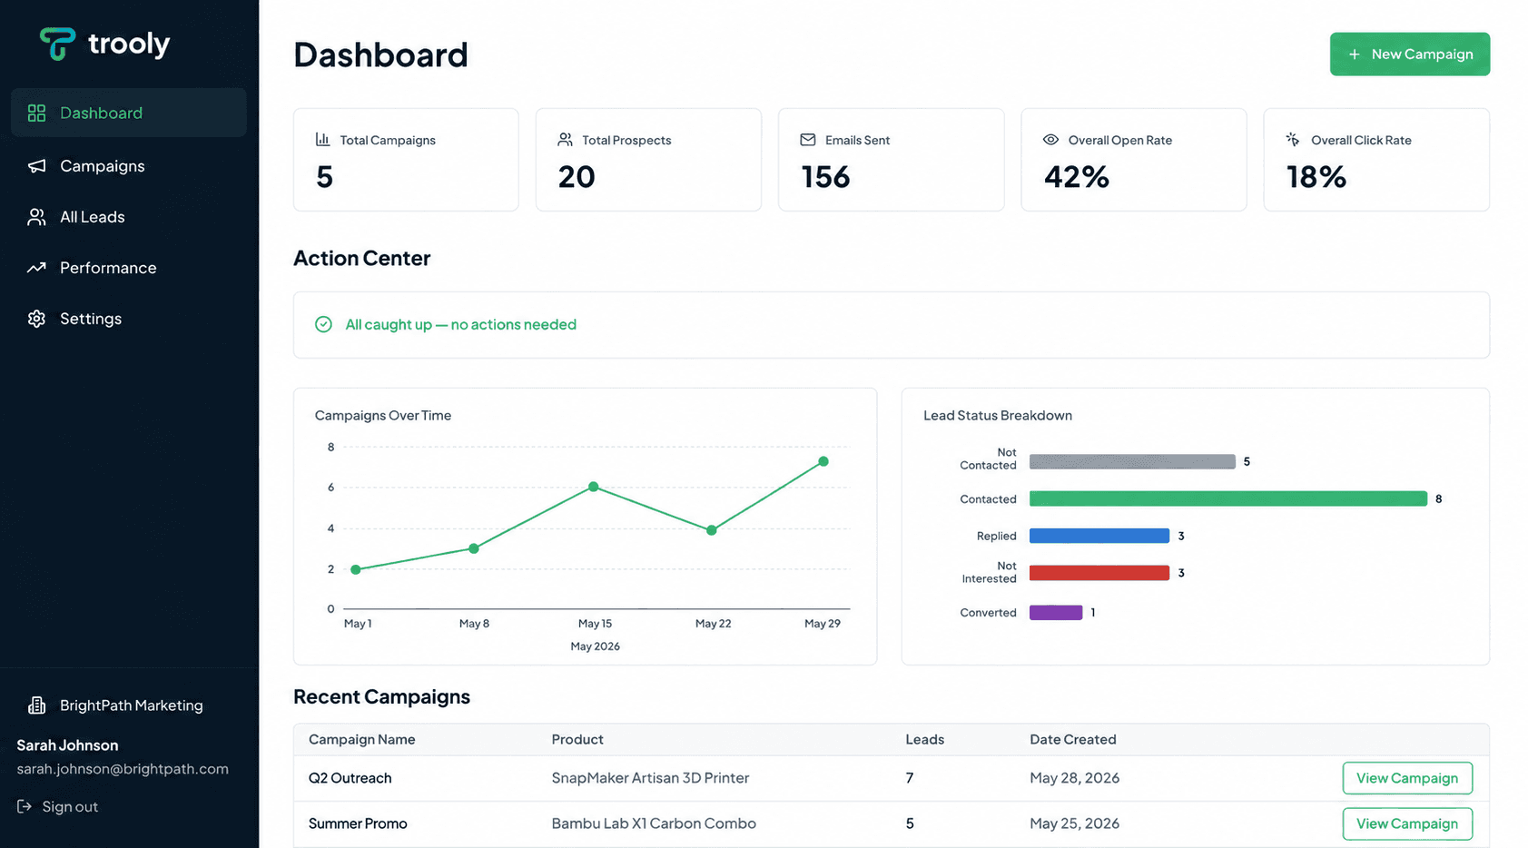Create a New Campaign
Viewport: 1528px width, 848px height.
(x=1410, y=54)
